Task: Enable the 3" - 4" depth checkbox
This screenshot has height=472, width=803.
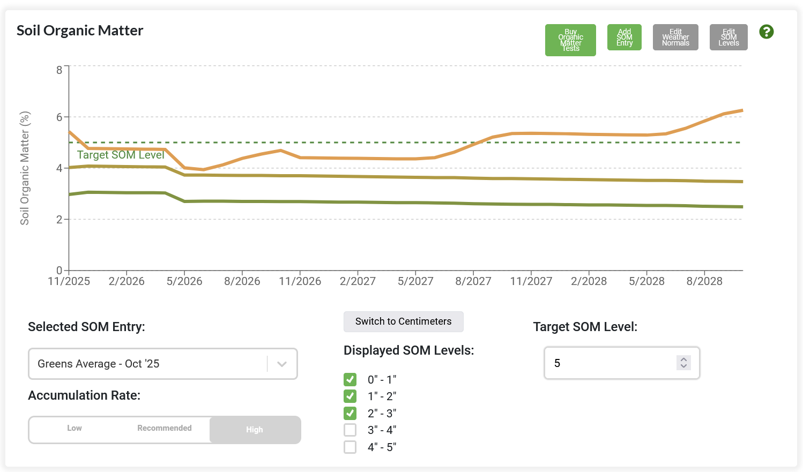Action: (x=350, y=430)
